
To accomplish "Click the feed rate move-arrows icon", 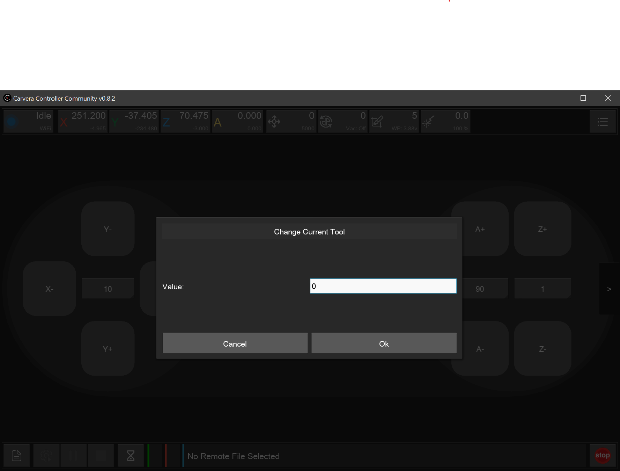I will tap(274, 122).
